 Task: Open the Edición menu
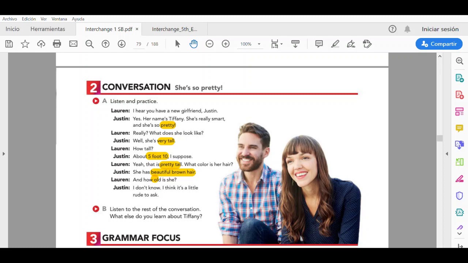click(x=29, y=19)
